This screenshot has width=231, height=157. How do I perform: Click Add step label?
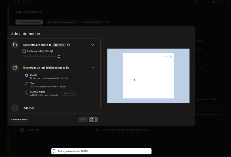(x=29, y=108)
